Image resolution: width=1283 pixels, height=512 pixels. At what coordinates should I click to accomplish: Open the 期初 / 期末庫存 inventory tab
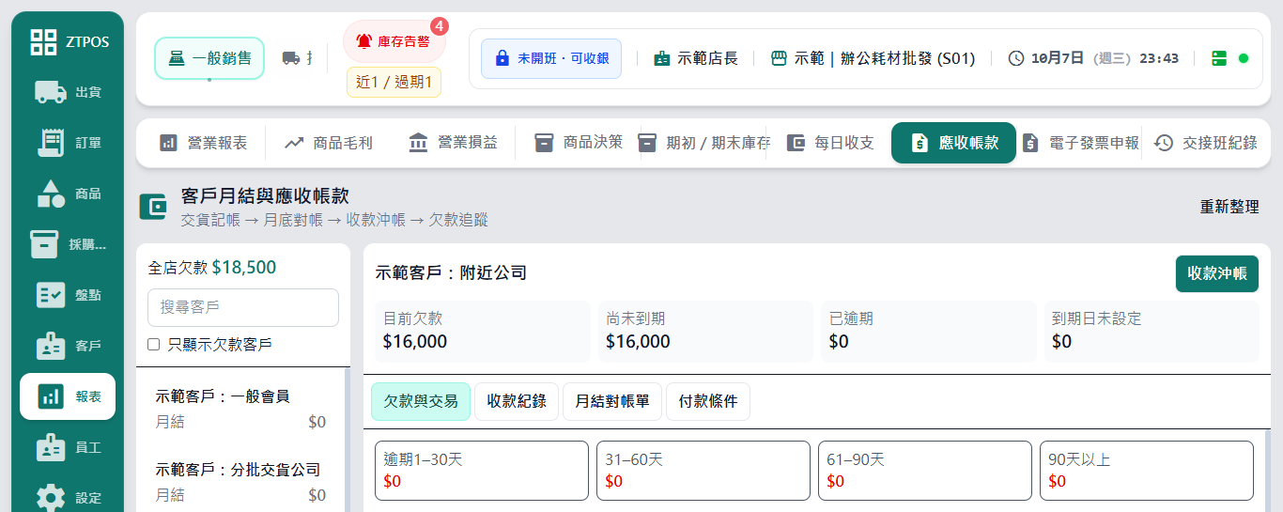[703, 143]
